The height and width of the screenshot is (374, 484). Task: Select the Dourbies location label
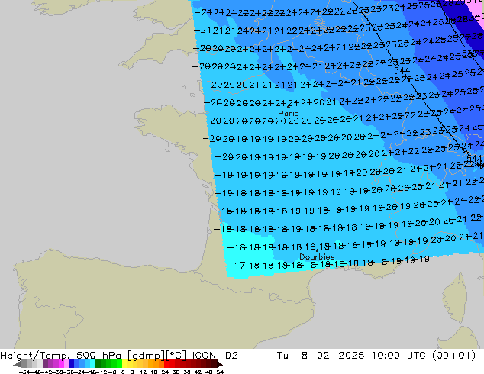pyautogui.click(x=317, y=256)
